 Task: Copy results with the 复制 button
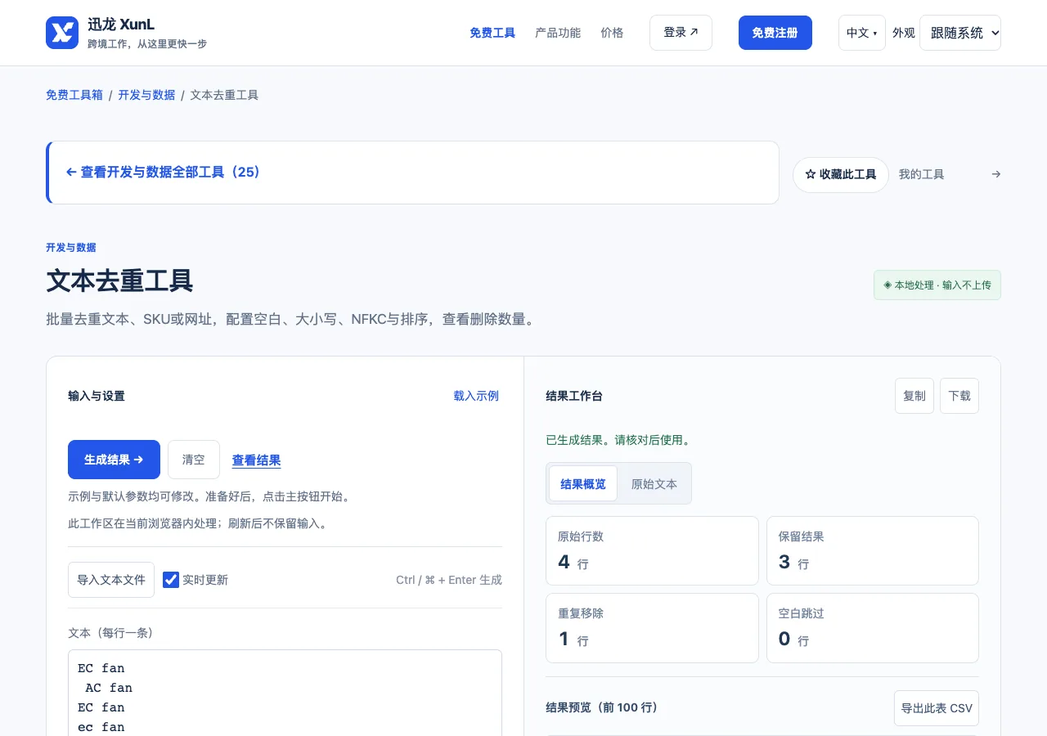click(x=914, y=396)
